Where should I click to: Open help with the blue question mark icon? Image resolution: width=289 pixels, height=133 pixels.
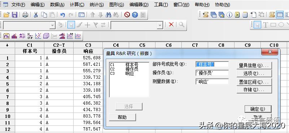135,15
